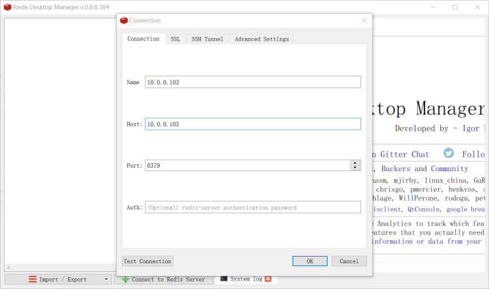This screenshot has width=489, height=289.
Task: Open the Community link
Action: [449, 169]
